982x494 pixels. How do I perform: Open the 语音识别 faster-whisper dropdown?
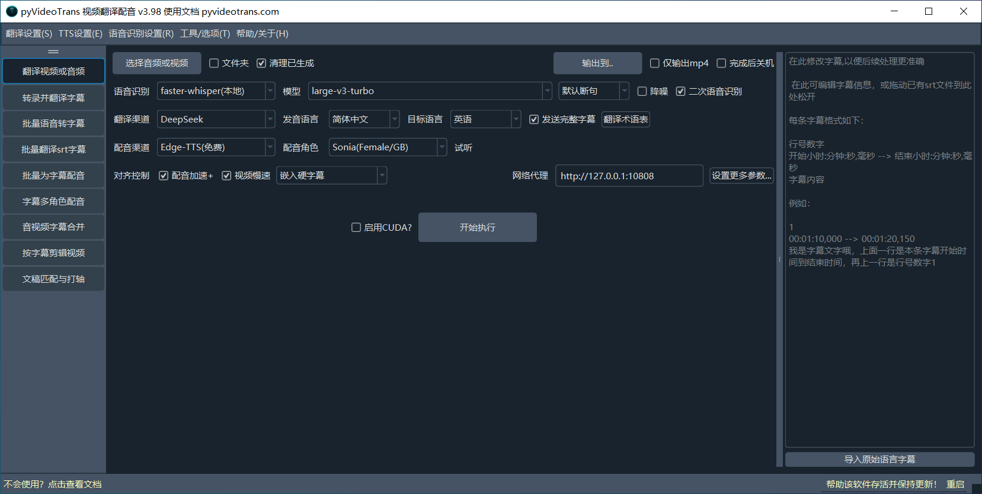(216, 91)
